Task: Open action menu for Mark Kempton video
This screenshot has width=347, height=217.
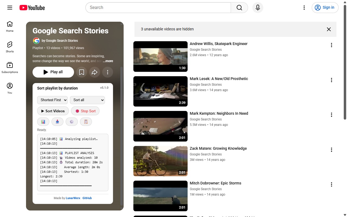Action: pyautogui.click(x=331, y=115)
